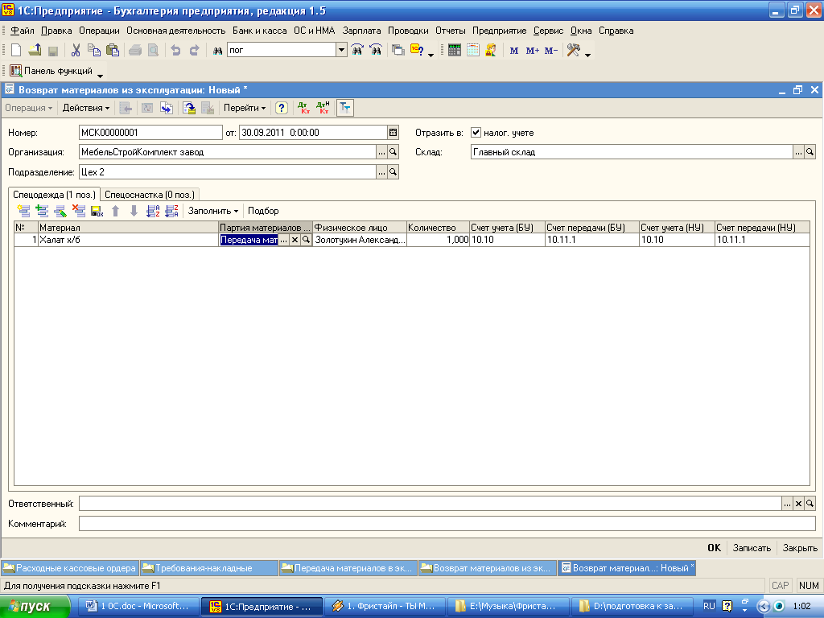Click the Комментарий input field
The height and width of the screenshot is (618, 824).
click(x=447, y=524)
